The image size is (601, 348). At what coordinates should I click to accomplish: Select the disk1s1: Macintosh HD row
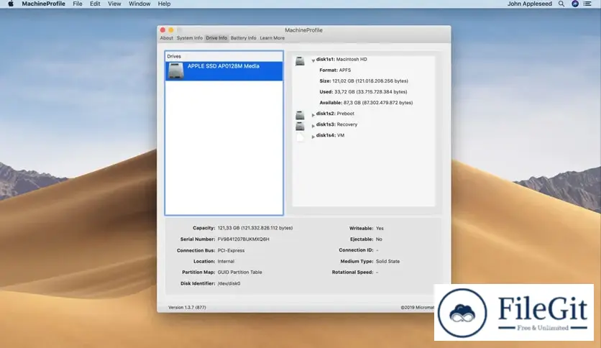341,60
